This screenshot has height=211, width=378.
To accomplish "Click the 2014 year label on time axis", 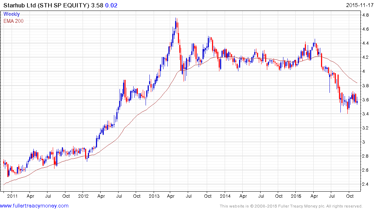I will [225, 196].
